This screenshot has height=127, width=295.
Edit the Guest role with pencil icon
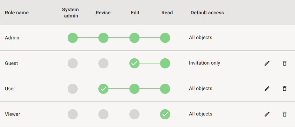click(x=267, y=63)
